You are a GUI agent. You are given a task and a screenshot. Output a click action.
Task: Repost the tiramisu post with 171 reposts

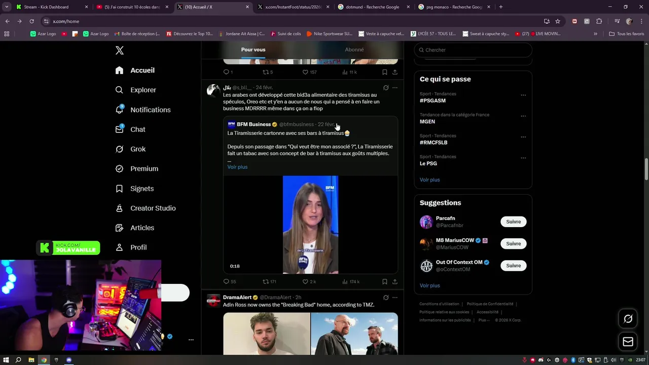click(x=269, y=281)
